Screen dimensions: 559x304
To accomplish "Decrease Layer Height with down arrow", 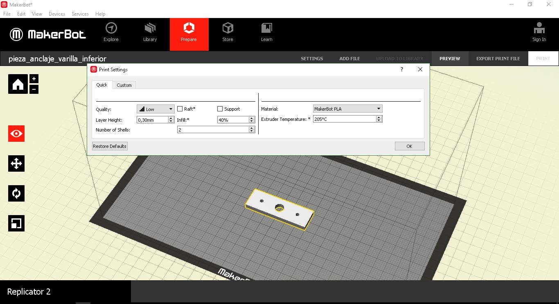I will (x=171, y=121).
